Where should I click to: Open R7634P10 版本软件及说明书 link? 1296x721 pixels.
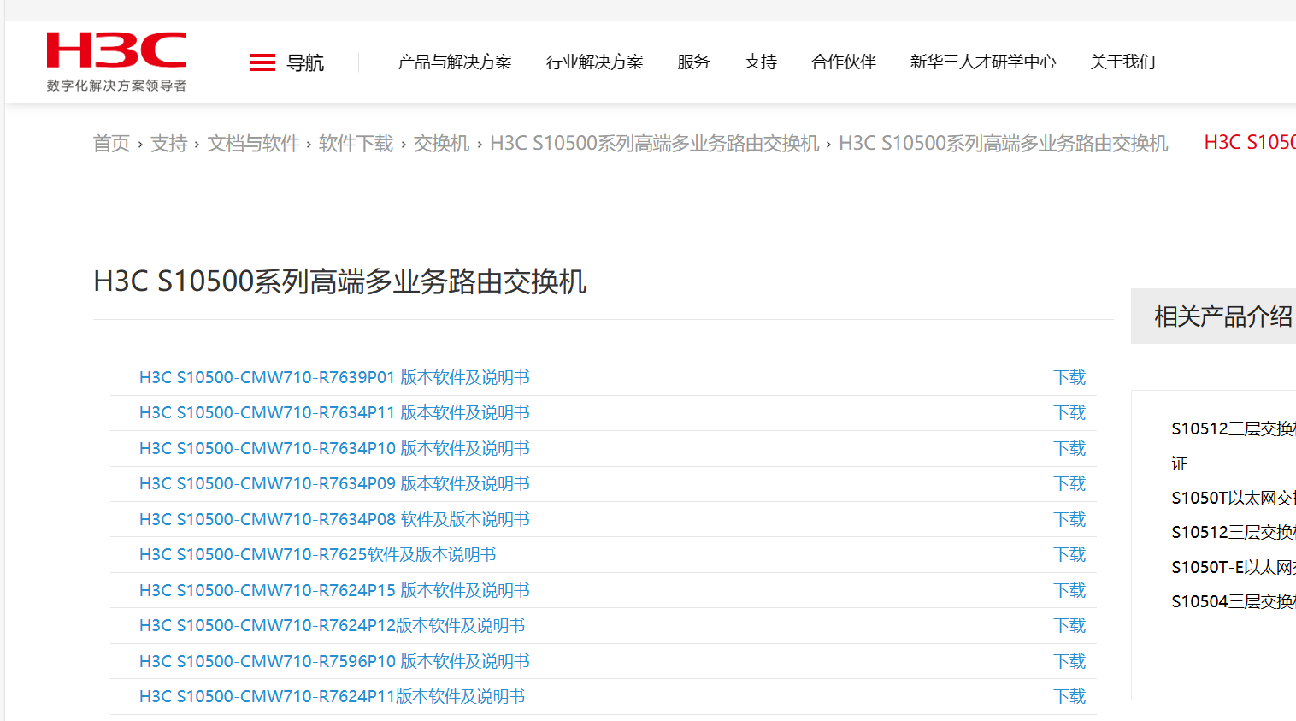tap(334, 449)
